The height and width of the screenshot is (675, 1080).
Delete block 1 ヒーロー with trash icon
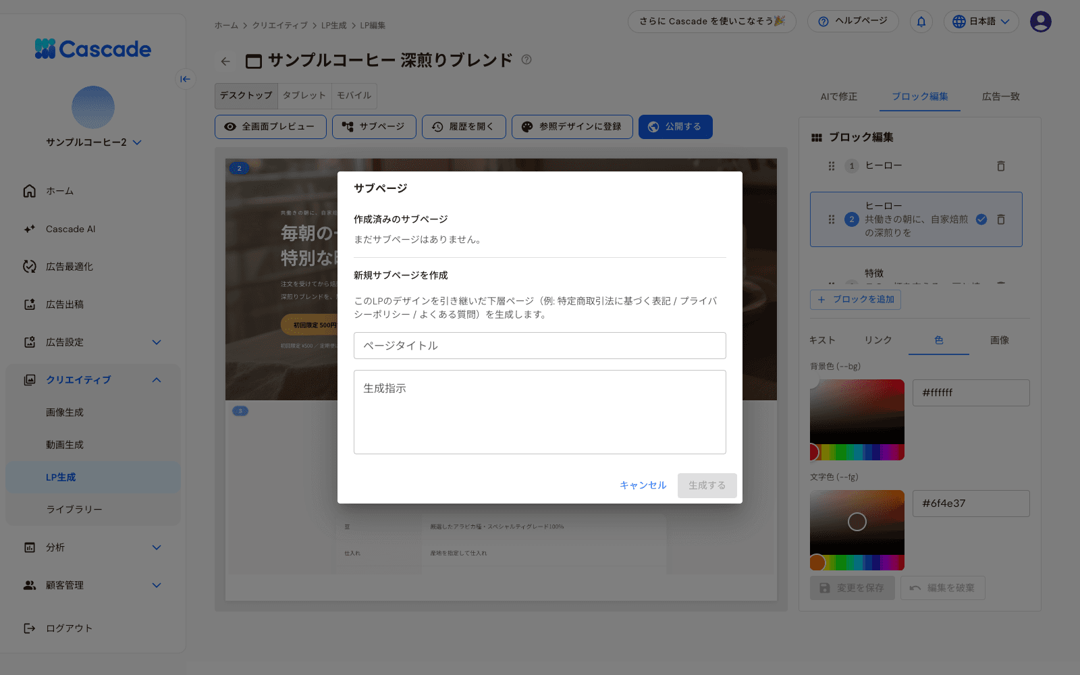point(1001,166)
